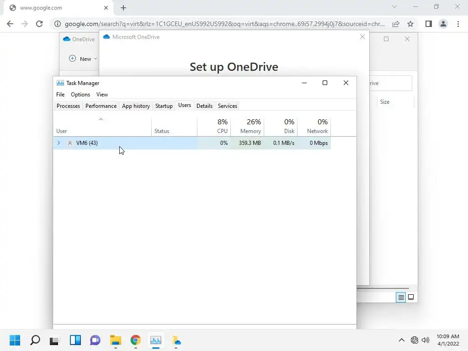Screen dimensions: 468x351
Task: Click the 0 Mbps network value
Action: [319, 143]
